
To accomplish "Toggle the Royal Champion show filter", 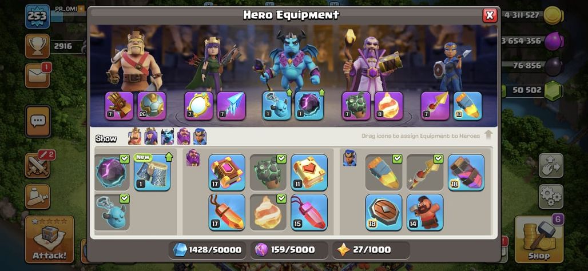I will (x=200, y=137).
